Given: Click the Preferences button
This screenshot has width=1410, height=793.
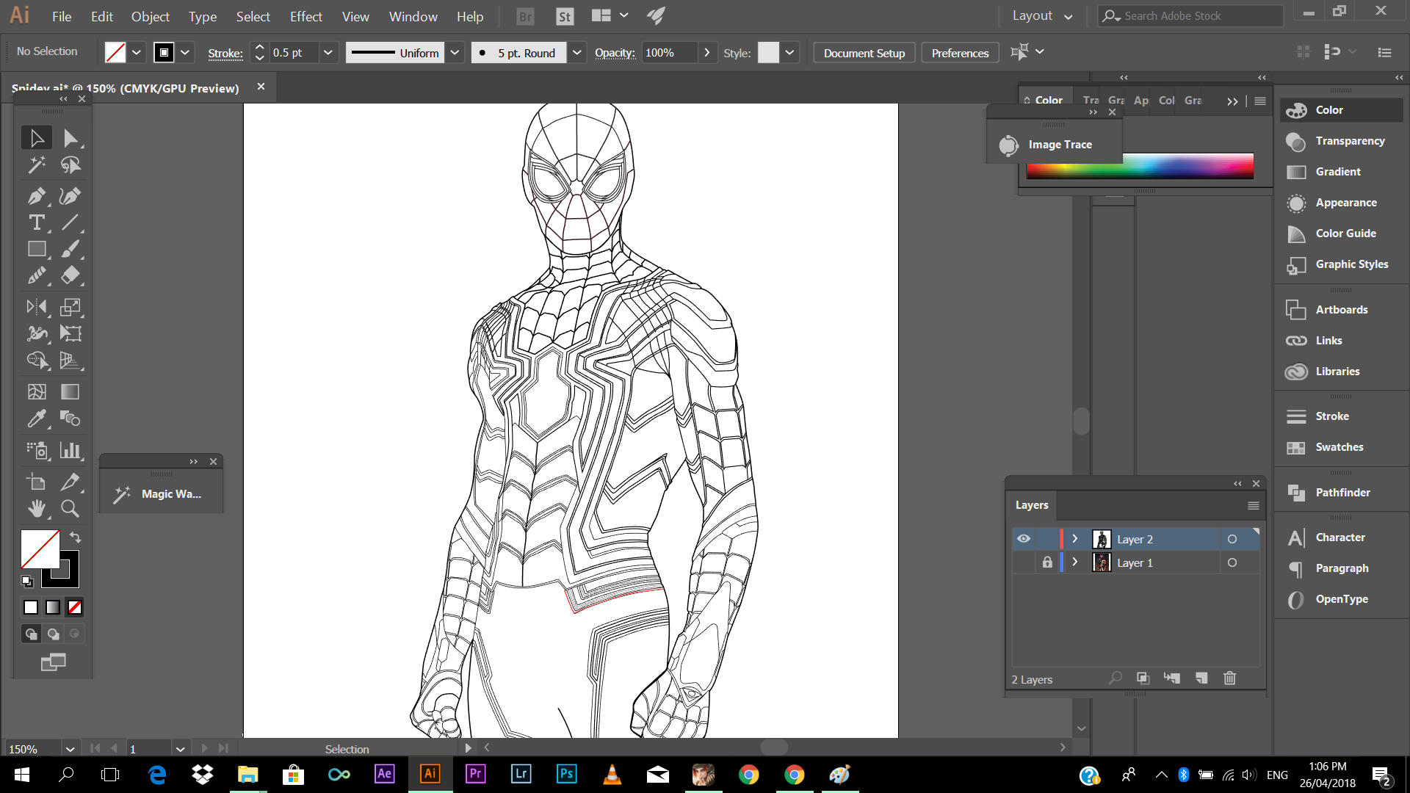Looking at the screenshot, I should (960, 53).
